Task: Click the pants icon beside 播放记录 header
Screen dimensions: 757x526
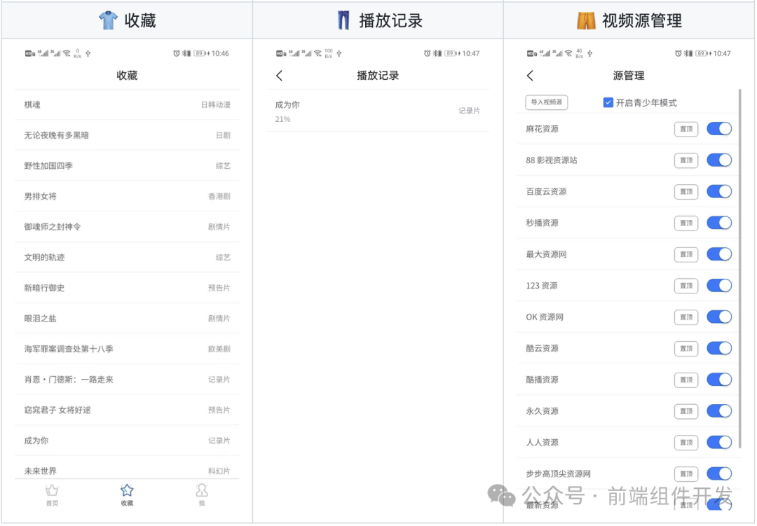Action: point(341,20)
